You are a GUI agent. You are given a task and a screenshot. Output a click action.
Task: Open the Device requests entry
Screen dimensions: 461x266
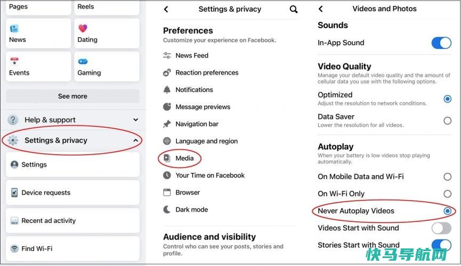click(72, 193)
